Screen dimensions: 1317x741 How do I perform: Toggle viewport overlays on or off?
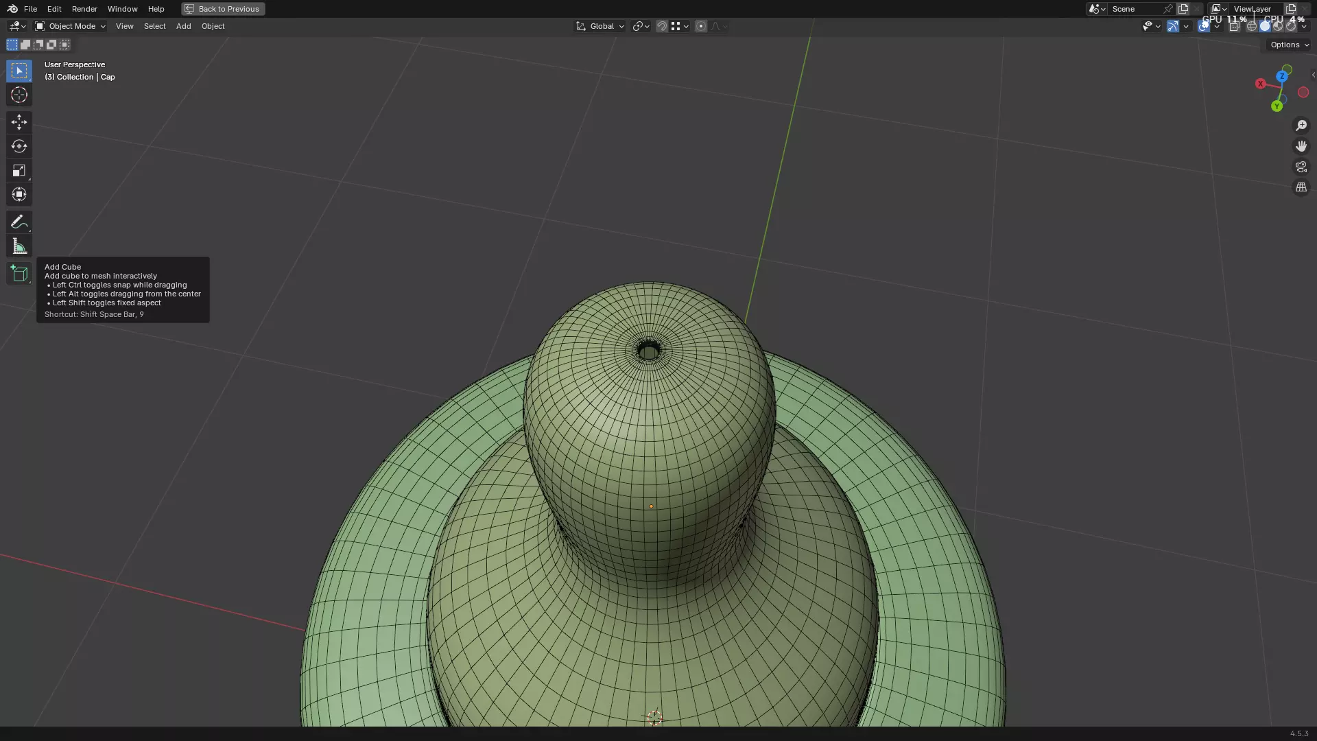(1203, 26)
